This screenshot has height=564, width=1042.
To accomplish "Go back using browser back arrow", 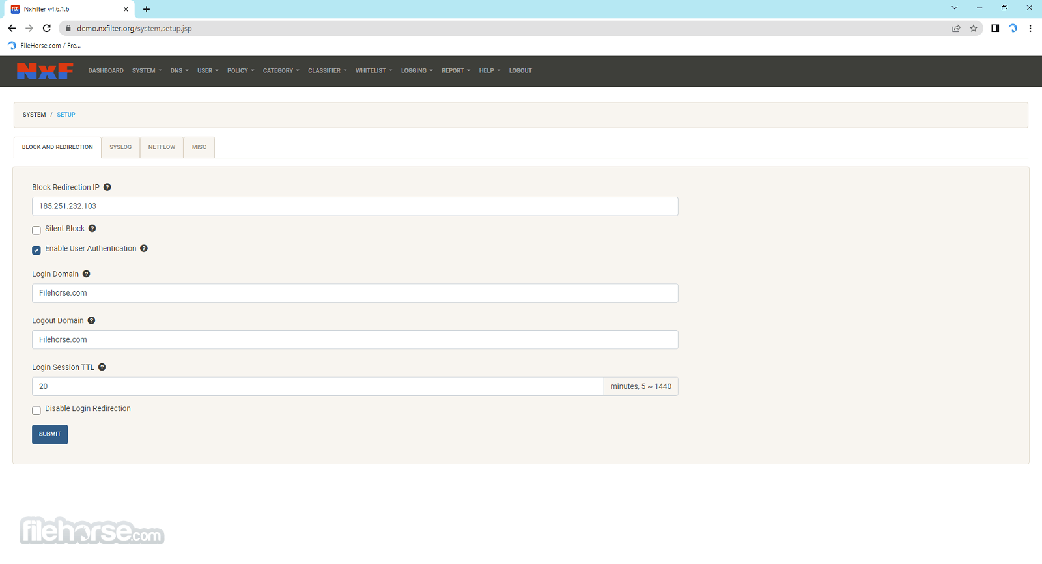I will 12,28.
